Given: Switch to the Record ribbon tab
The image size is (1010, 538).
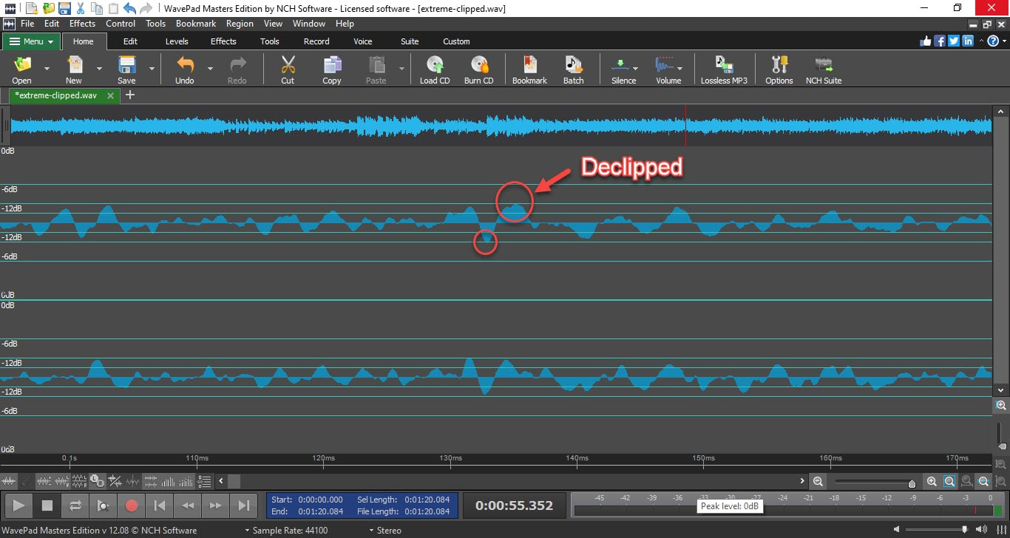Looking at the screenshot, I should (x=316, y=41).
